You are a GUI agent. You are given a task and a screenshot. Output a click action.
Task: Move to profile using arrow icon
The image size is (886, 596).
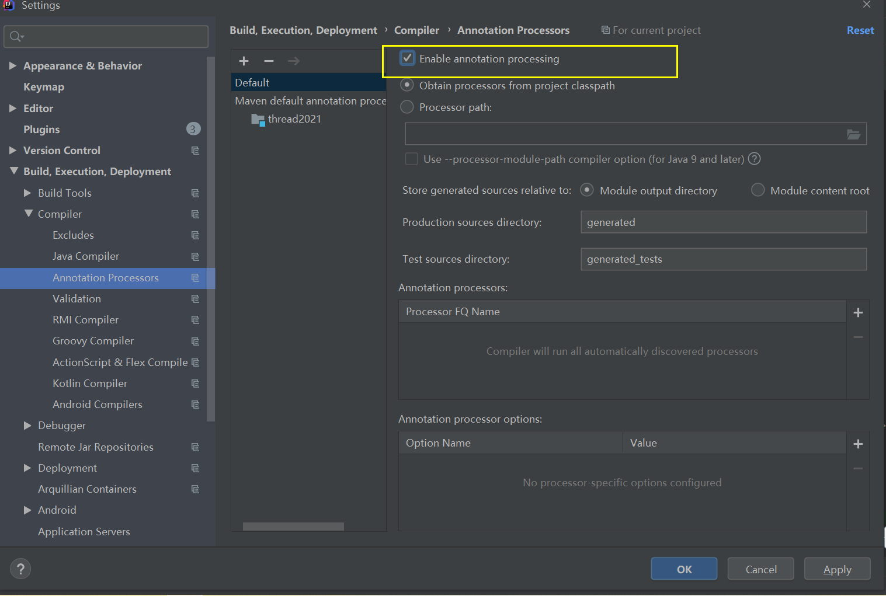(x=294, y=61)
